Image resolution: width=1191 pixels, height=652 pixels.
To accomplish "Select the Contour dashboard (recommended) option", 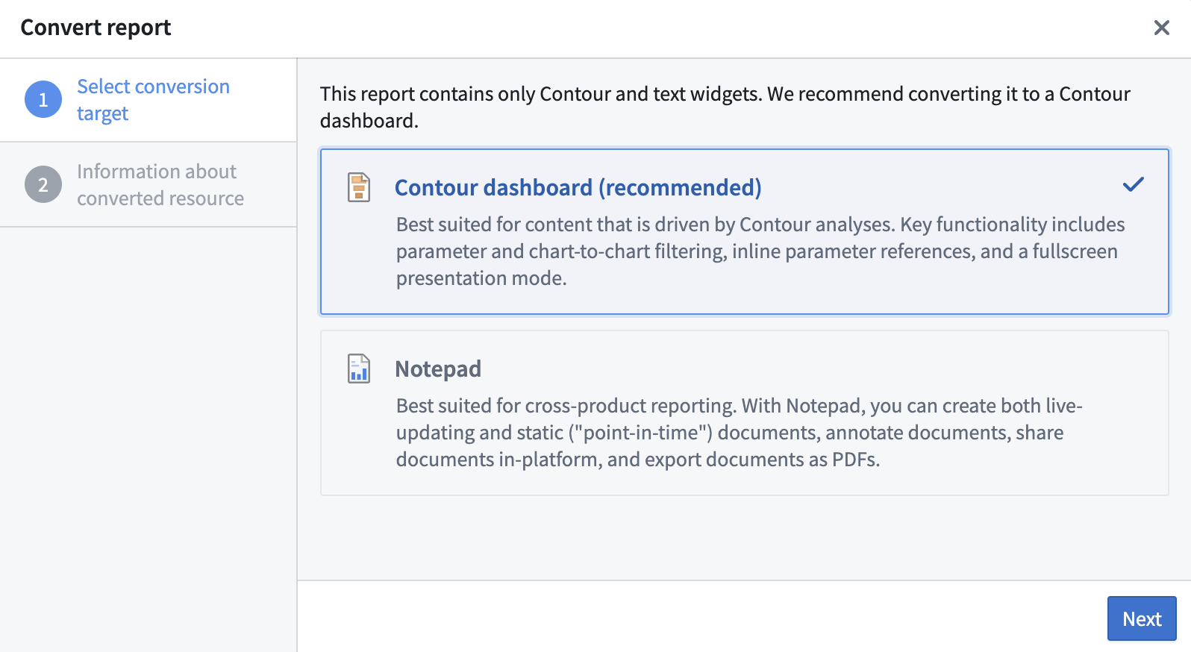I will pos(745,232).
